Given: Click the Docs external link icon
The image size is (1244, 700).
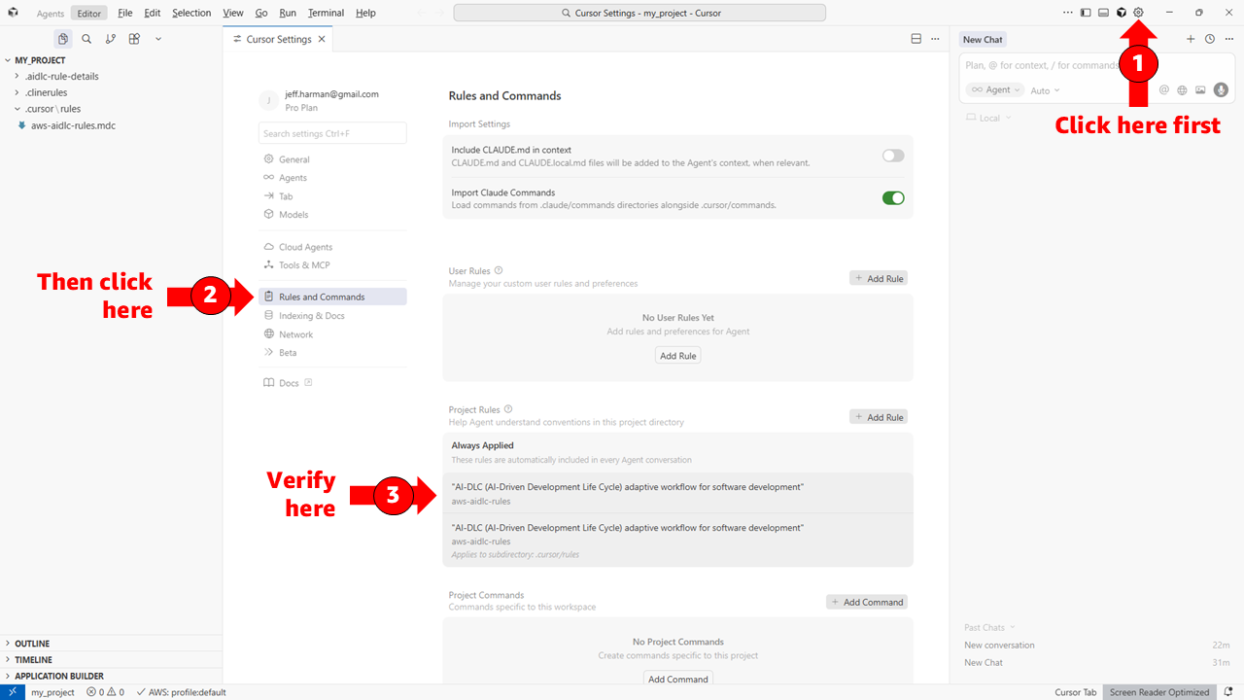Looking at the screenshot, I should (x=308, y=382).
